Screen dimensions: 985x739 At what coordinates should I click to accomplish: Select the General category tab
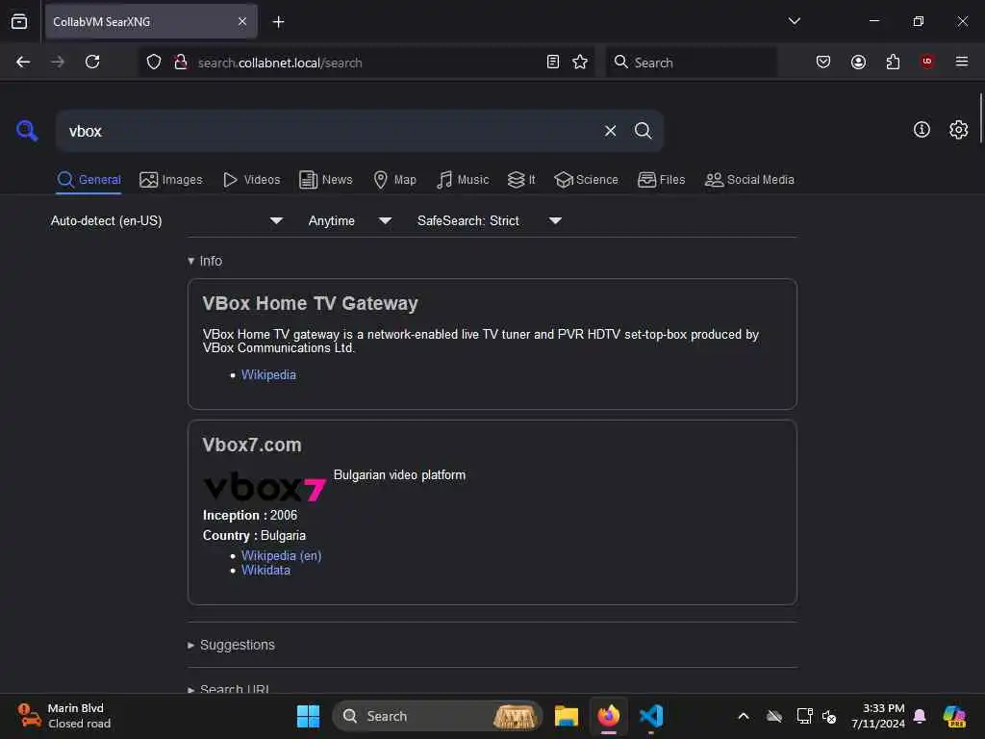tap(88, 180)
